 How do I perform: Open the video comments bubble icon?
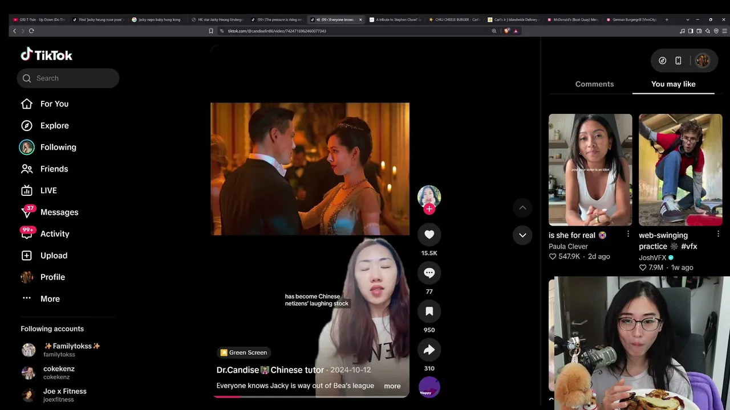tap(429, 273)
